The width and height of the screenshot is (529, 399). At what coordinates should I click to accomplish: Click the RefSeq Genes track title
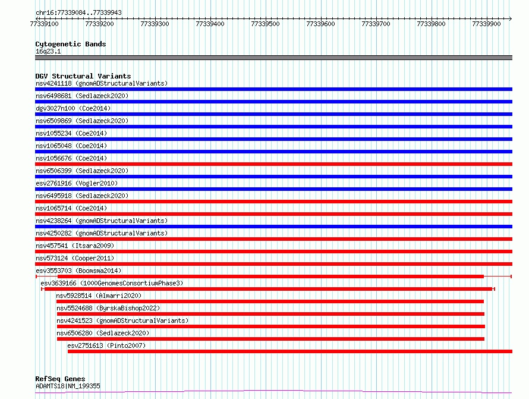point(60,379)
